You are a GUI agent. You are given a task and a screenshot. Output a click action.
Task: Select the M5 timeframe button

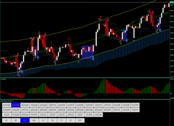pos(16,120)
